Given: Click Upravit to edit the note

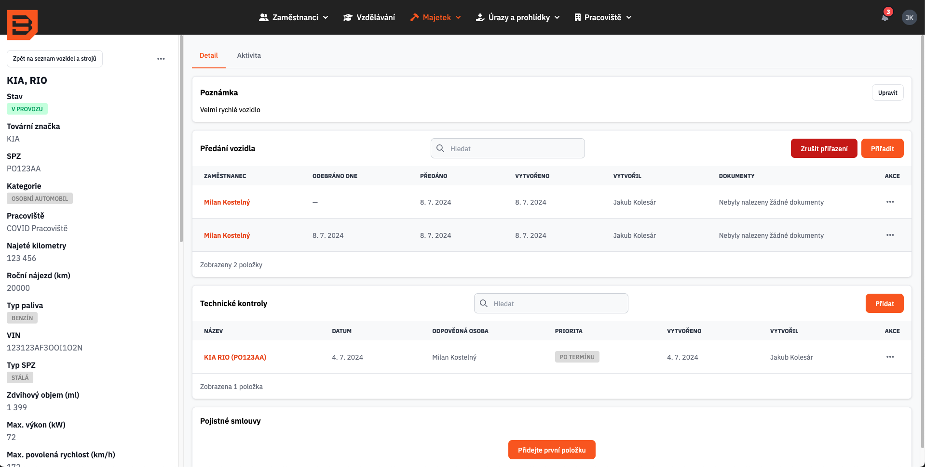Looking at the screenshot, I should point(887,92).
